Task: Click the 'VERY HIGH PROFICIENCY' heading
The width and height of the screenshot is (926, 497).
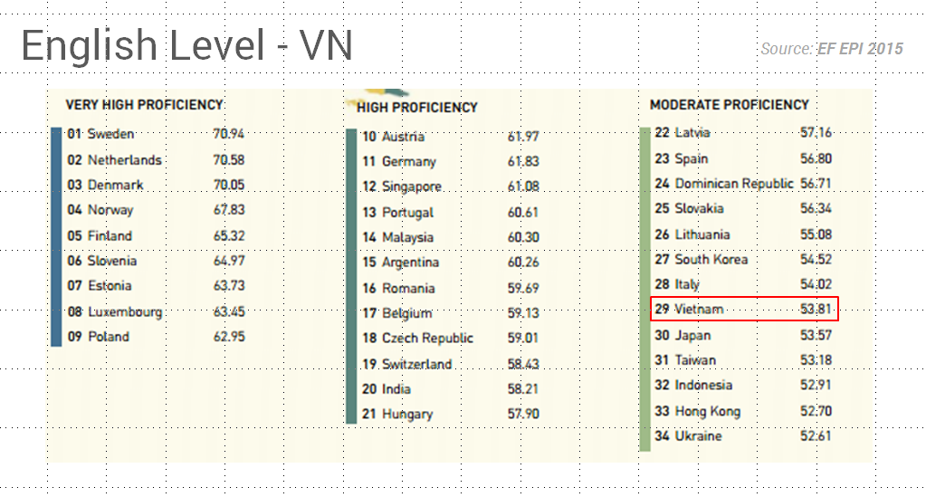Action: [x=144, y=105]
